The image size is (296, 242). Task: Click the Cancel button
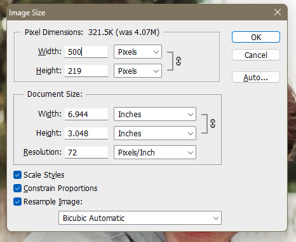click(x=256, y=55)
